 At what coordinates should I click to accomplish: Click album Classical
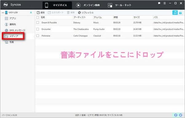pos(97,36)
